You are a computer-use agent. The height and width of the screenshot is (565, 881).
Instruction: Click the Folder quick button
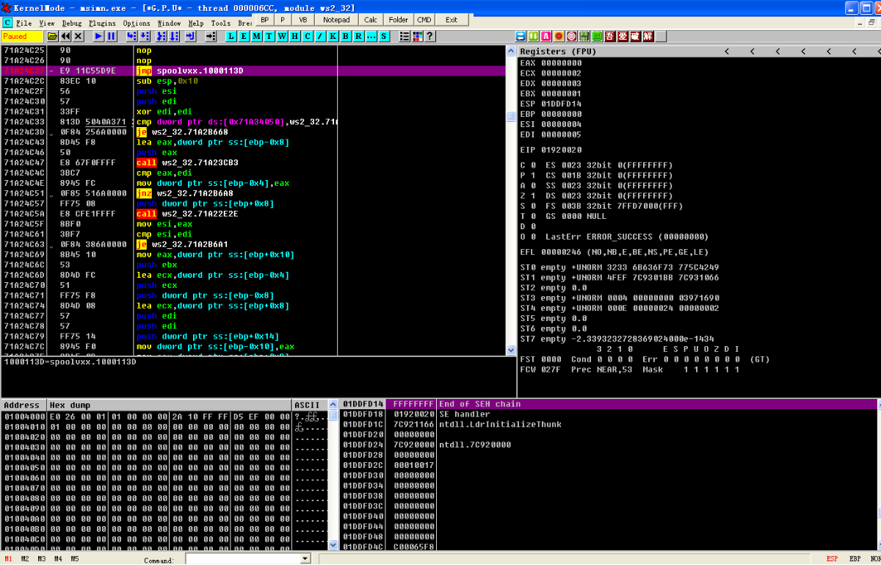(x=399, y=20)
